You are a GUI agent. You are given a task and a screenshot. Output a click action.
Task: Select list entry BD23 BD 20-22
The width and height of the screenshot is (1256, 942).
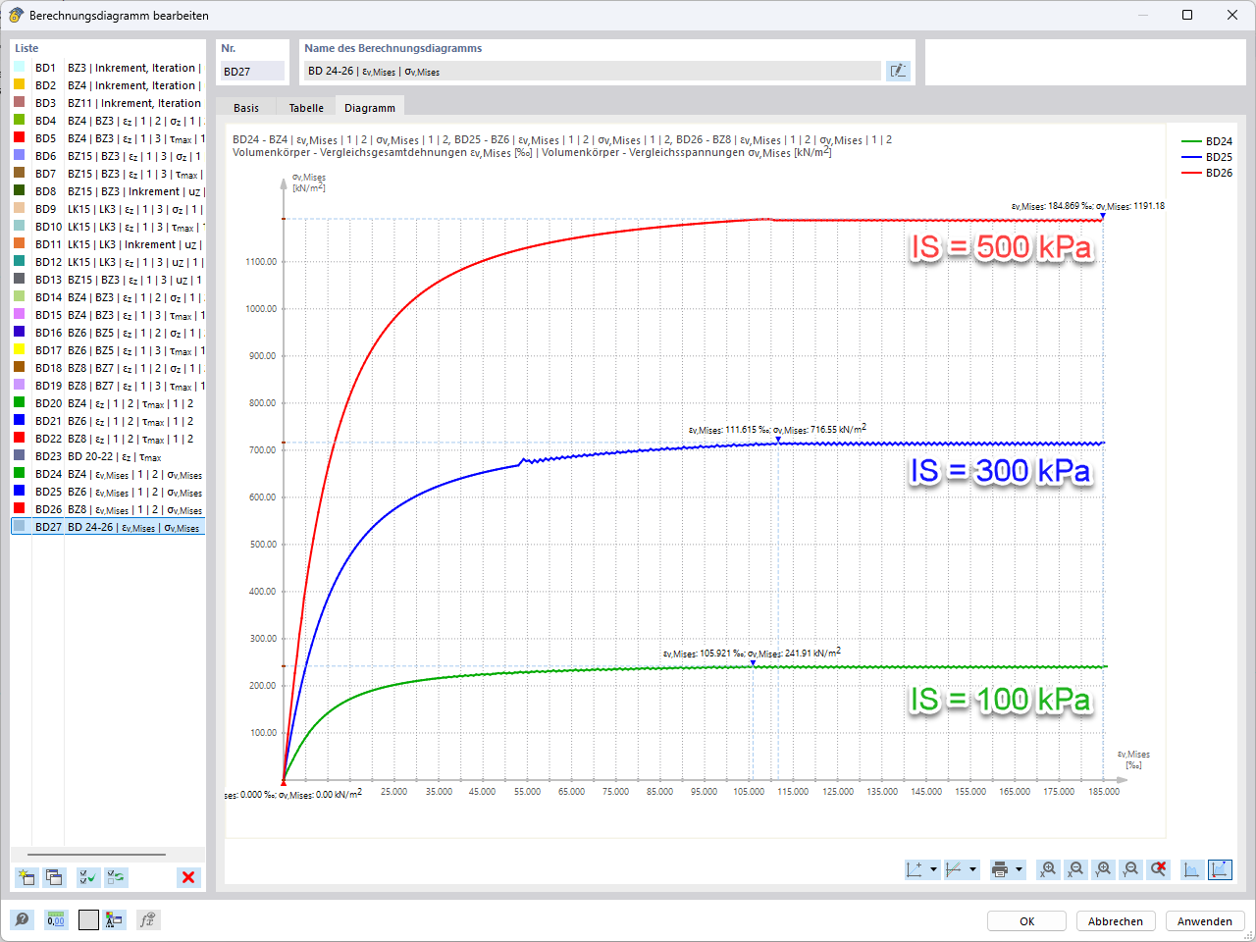click(108, 456)
